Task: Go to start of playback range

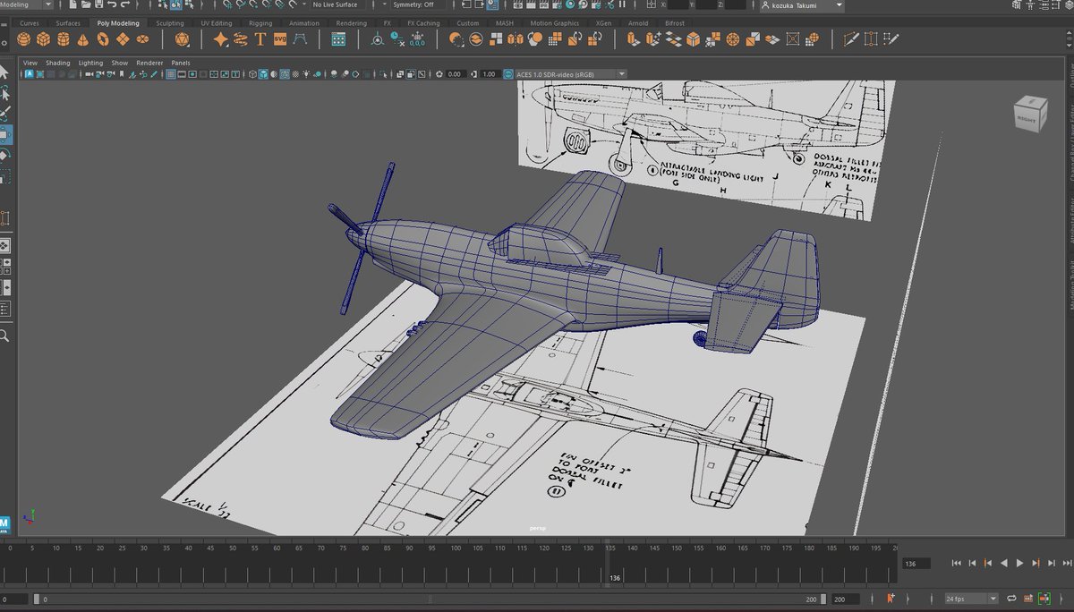Action: (956, 563)
